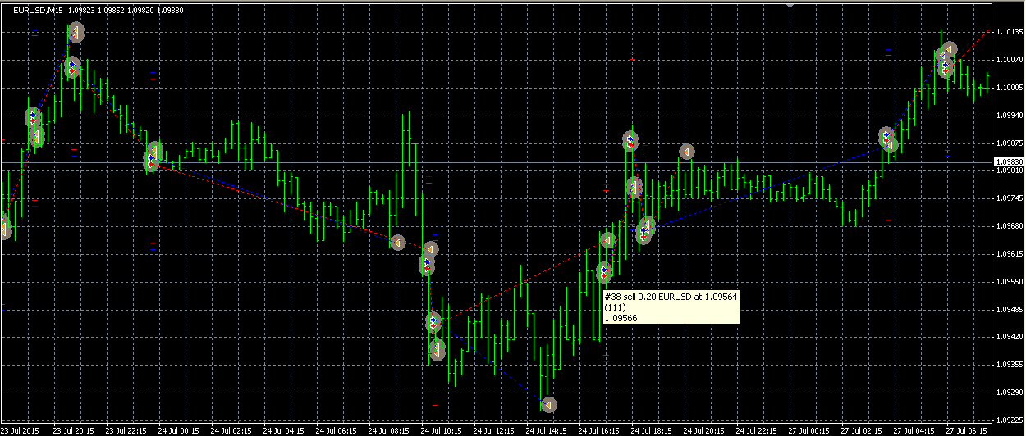Click the 24 Jul 10:15 time label
Screen dimensions: 1026x436
442,430
